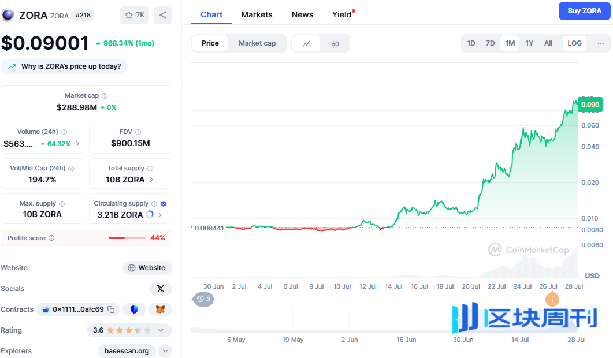Select the line chart icon
The image size is (613, 358).
coord(306,43)
